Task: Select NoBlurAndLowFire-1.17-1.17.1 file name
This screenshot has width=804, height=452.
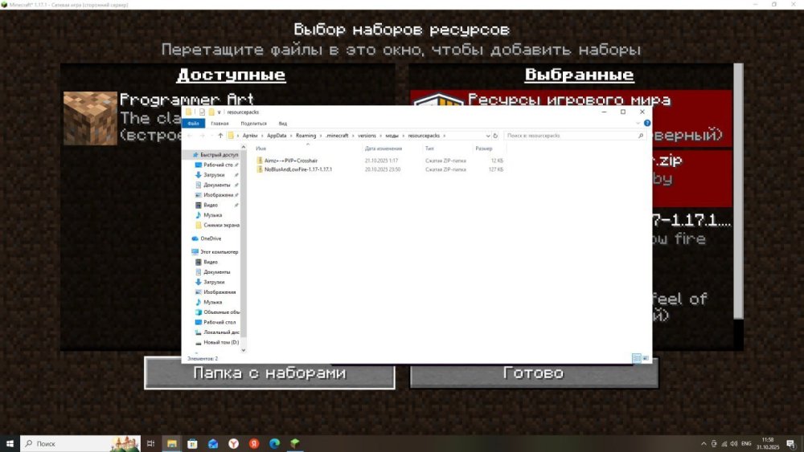Action: pyautogui.click(x=298, y=169)
